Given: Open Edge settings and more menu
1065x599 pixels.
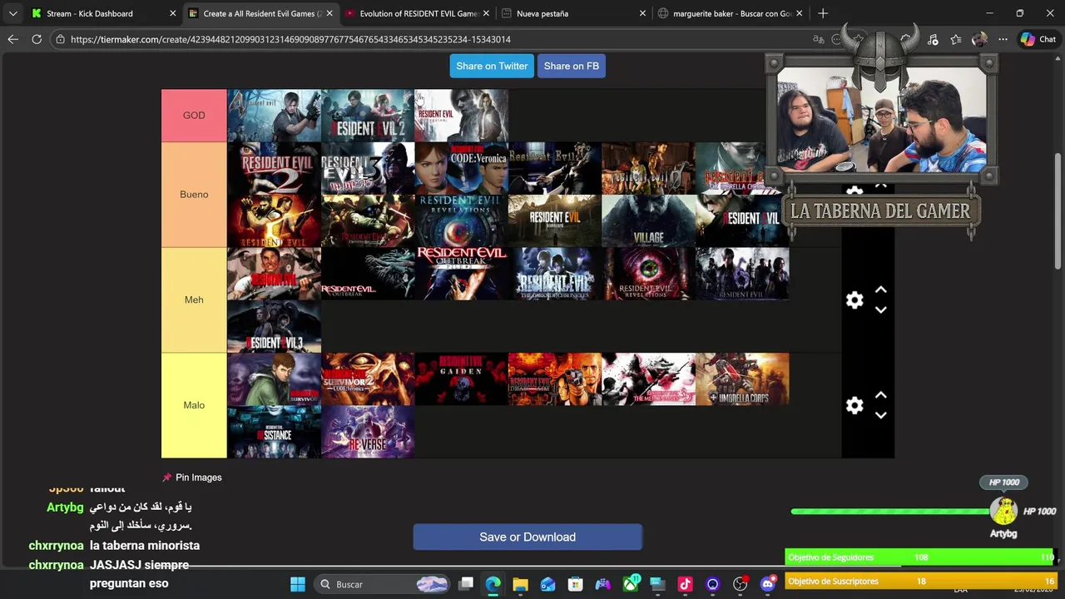Looking at the screenshot, I should tap(1003, 39).
